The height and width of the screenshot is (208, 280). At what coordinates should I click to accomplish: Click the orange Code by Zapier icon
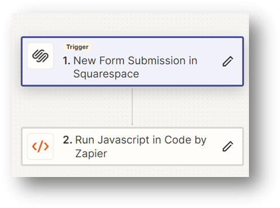[x=40, y=147]
